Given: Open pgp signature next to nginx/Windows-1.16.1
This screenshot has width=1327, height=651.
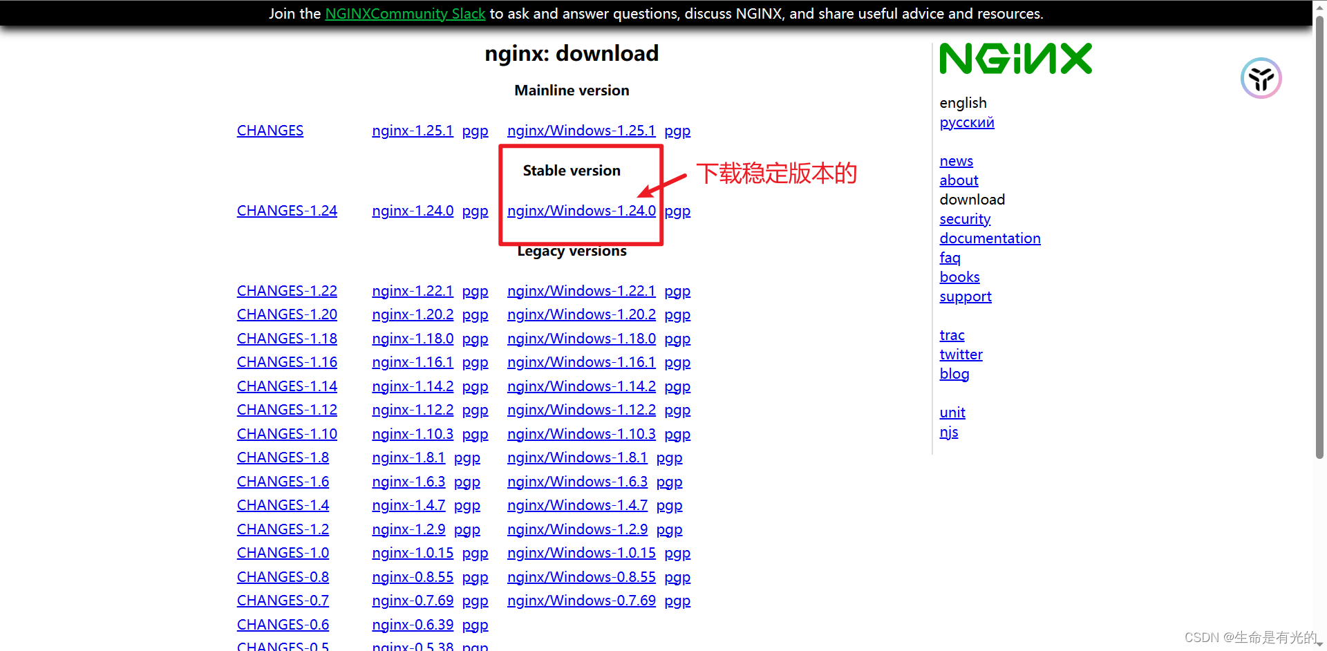Looking at the screenshot, I should [x=677, y=362].
